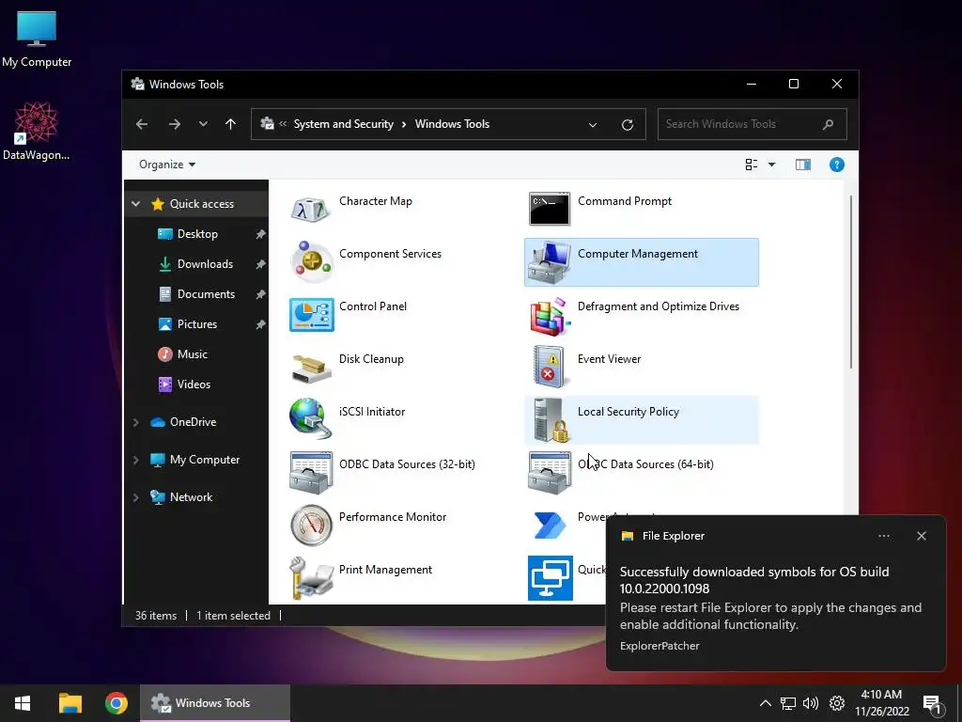The width and height of the screenshot is (962, 722).
Task: Open volume control in system tray
Action: [x=811, y=703]
